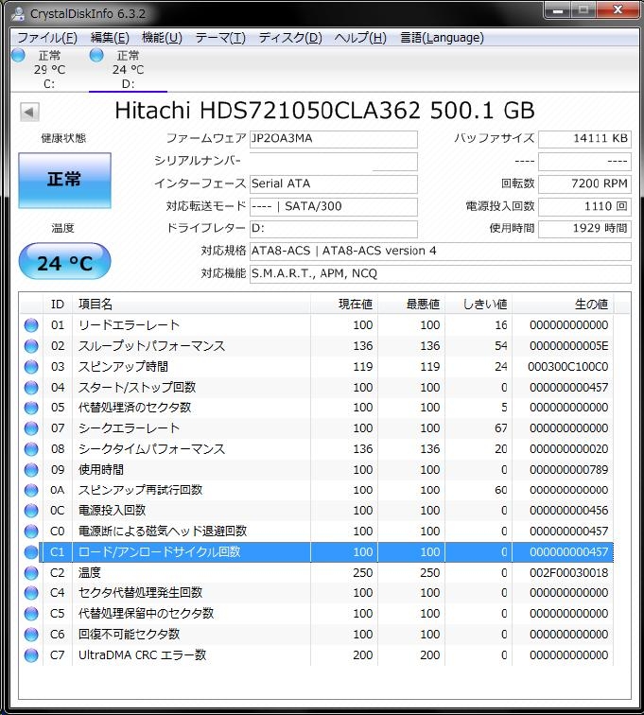
Task: Select the C: drive 29 °C tab
Action: click(49, 69)
